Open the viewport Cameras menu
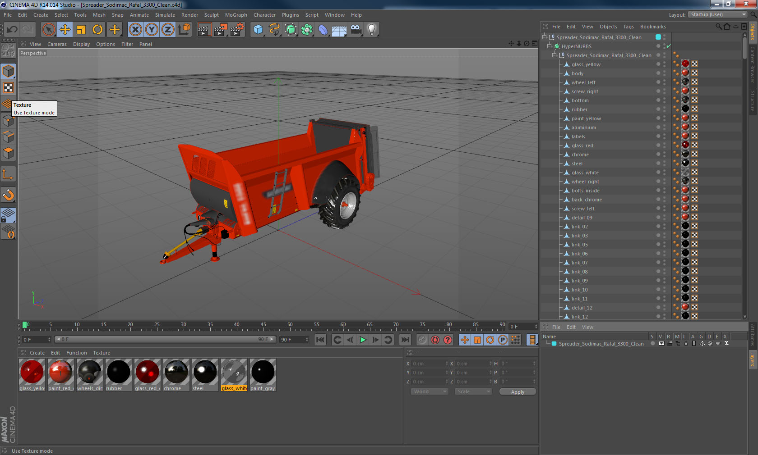 coord(57,44)
